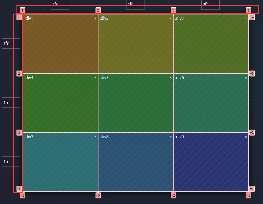The height and width of the screenshot is (204, 263).
Task: Close .div3 via its × icon
Action: [x=246, y=19]
